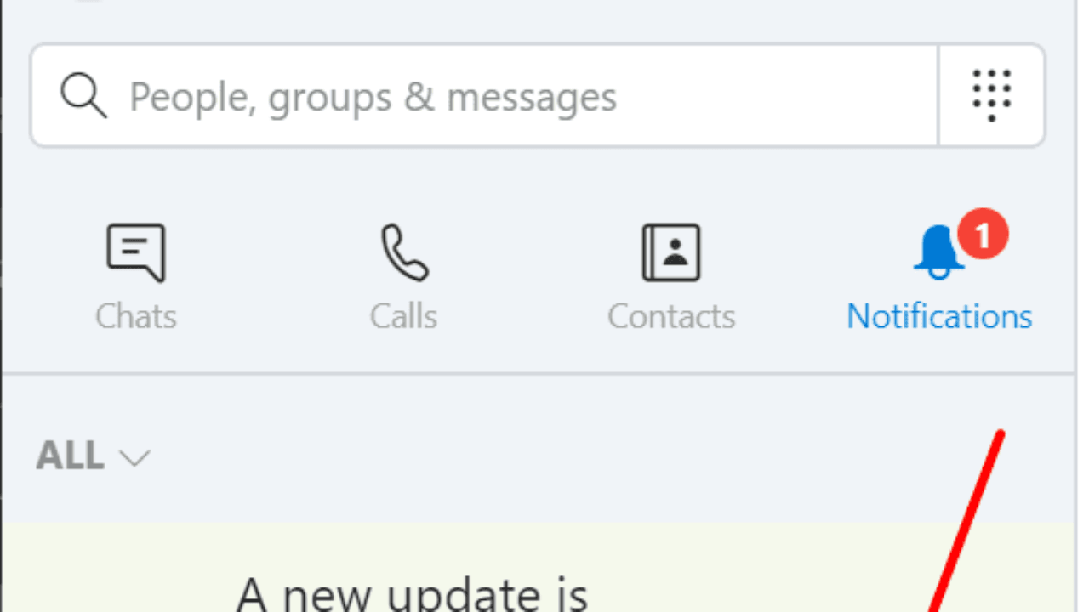Open the dial pad icon
Screen dimensions: 1089x612
tap(991, 95)
